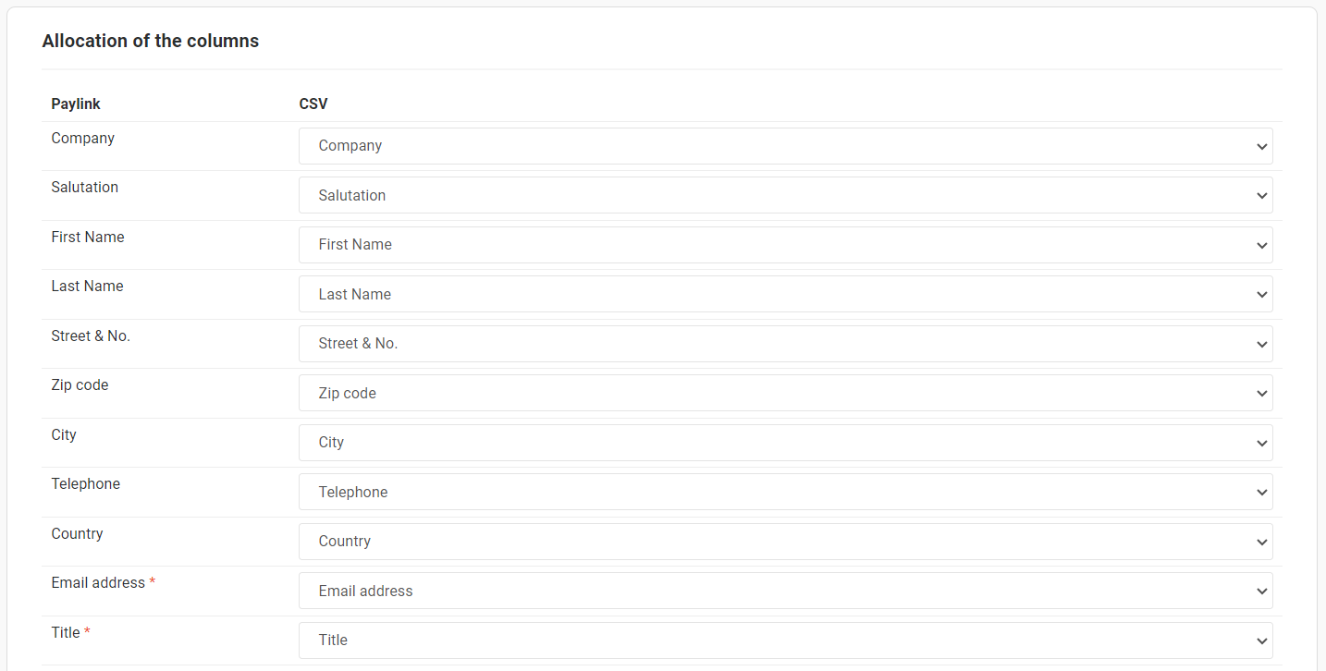Image resolution: width=1326 pixels, height=671 pixels.
Task: Open the Telephone column dropdown
Action: pos(785,492)
